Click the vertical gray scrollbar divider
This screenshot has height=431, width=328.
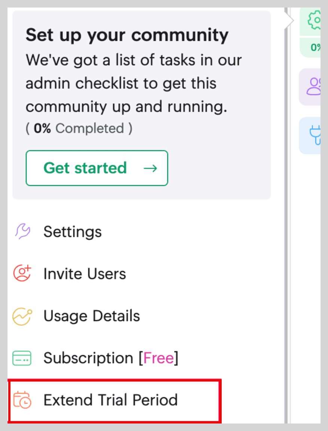tap(286, 215)
